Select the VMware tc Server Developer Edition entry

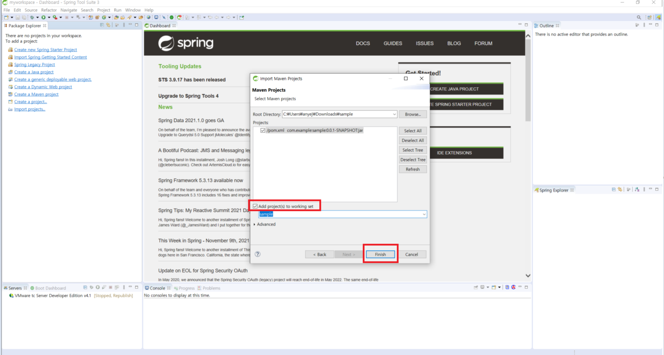[x=71, y=296]
